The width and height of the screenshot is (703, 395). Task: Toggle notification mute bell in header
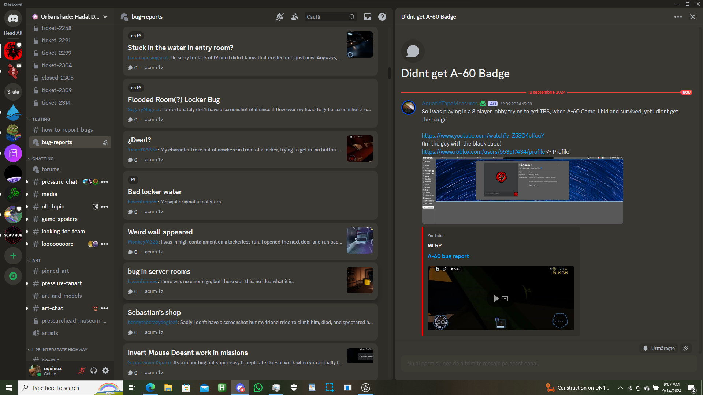(279, 17)
